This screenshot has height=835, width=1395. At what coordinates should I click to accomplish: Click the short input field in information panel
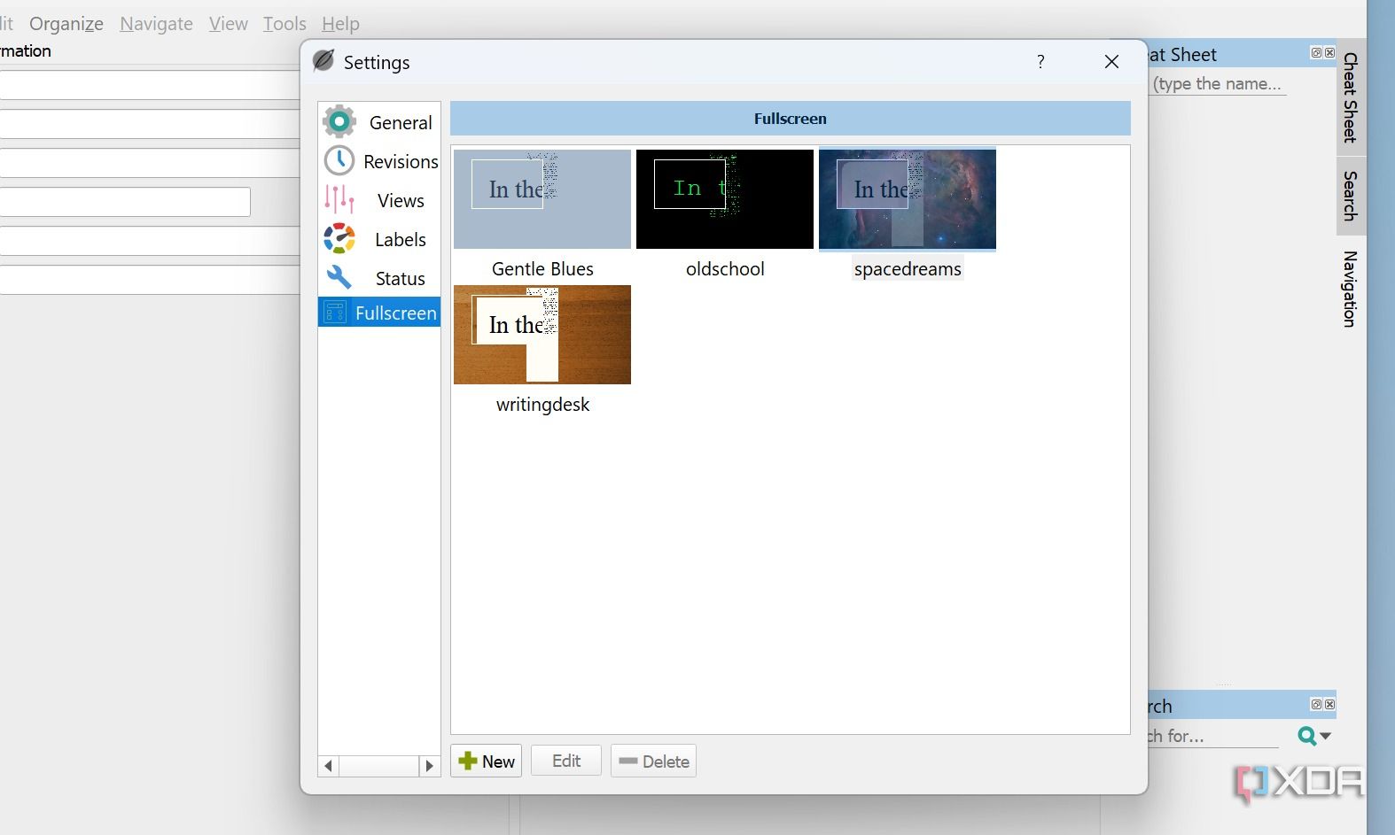pyautogui.click(x=125, y=202)
